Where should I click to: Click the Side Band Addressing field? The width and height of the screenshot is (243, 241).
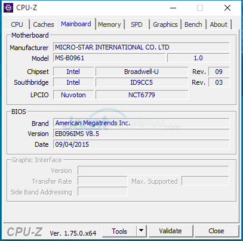click(x=103, y=192)
